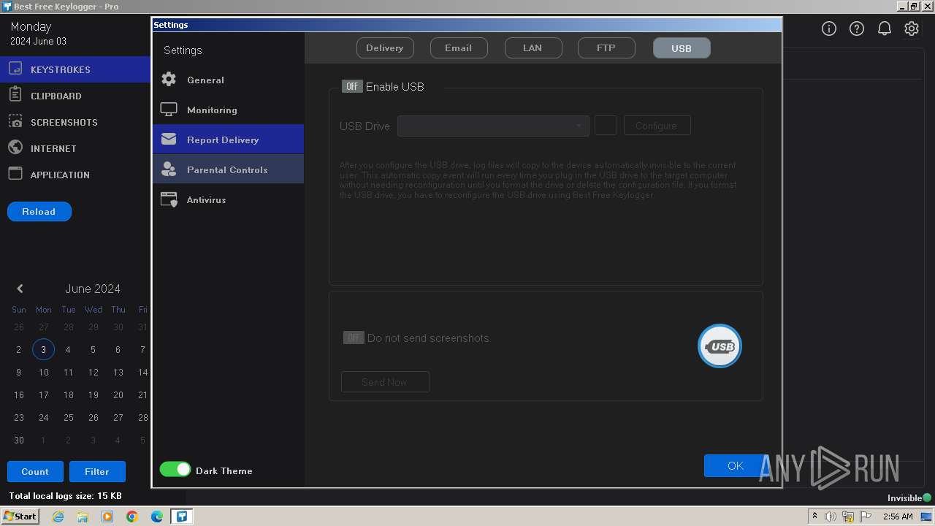The height and width of the screenshot is (526, 935).
Task: Switch to the Delivery tab
Action: 385,48
